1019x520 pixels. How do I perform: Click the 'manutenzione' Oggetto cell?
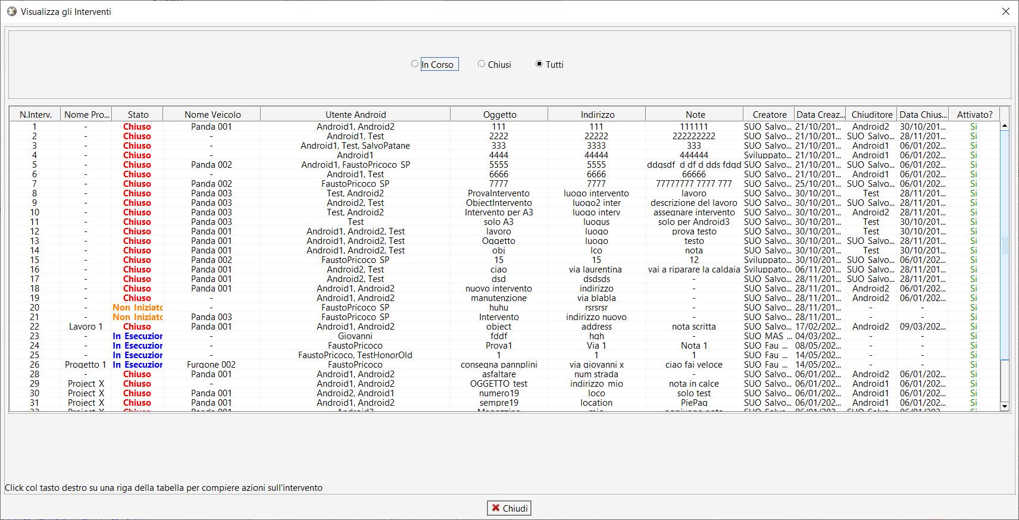click(499, 298)
